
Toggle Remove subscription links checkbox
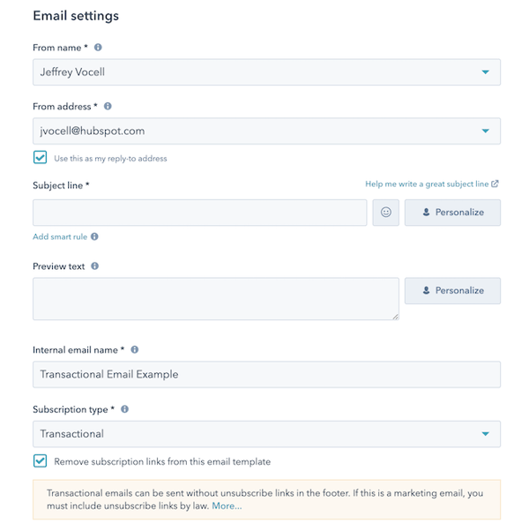click(40, 461)
